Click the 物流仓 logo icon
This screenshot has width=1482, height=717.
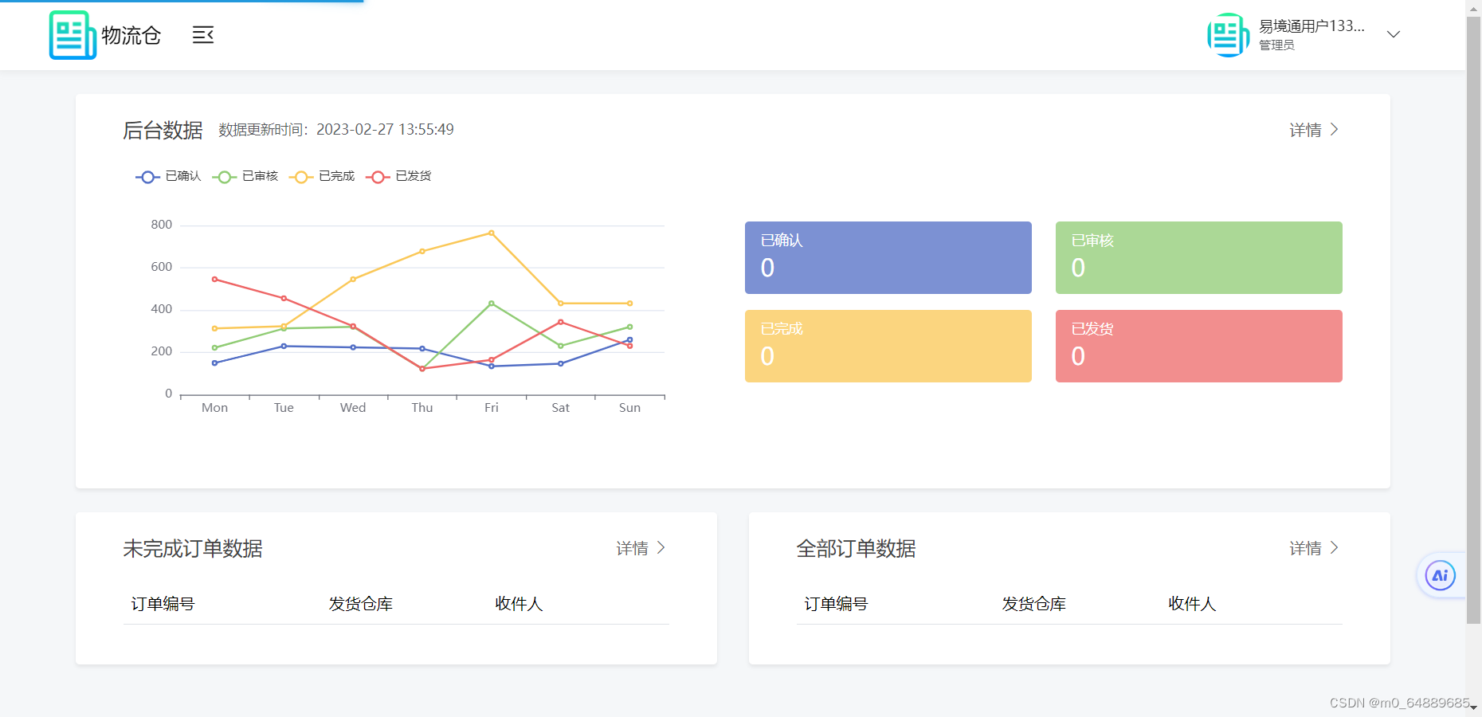73,35
